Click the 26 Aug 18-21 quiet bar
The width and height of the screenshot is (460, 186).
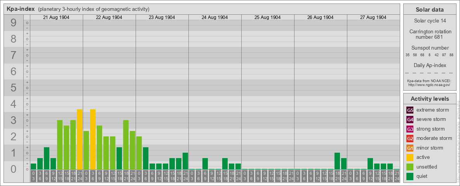coord(337,161)
